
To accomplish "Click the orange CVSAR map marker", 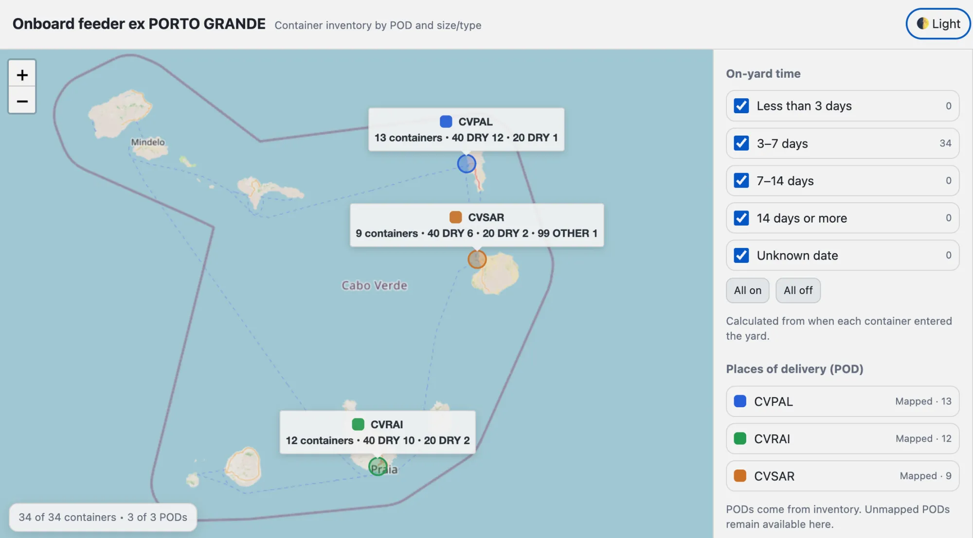I will pyautogui.click(x=477, y=259).
